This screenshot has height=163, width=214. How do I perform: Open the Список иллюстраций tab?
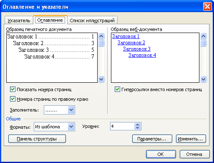[x=92, y=20]
